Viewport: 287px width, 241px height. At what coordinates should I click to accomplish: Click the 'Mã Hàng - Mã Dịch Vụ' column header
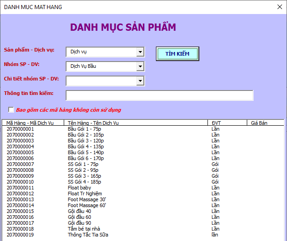tap(33, 123)
